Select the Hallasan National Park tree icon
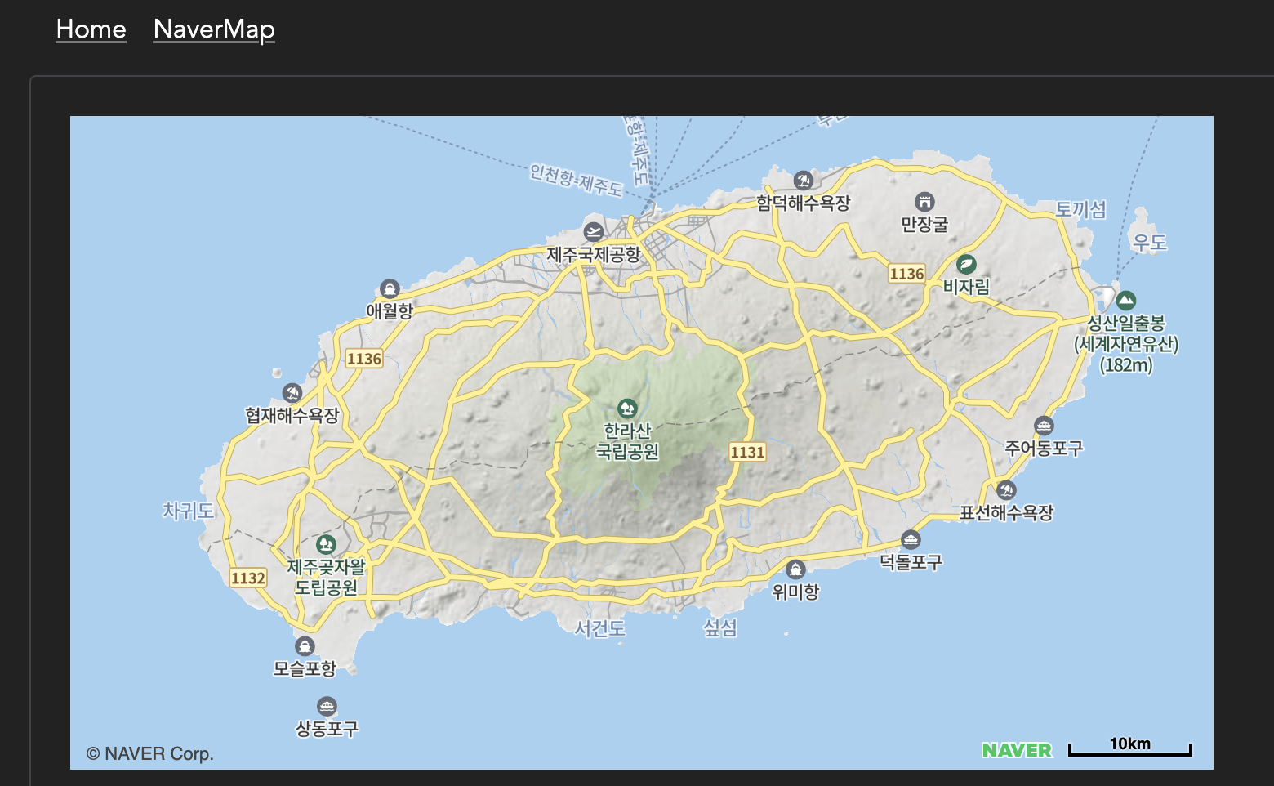Screen dimensions: 1274x786 tap(627, 408)
